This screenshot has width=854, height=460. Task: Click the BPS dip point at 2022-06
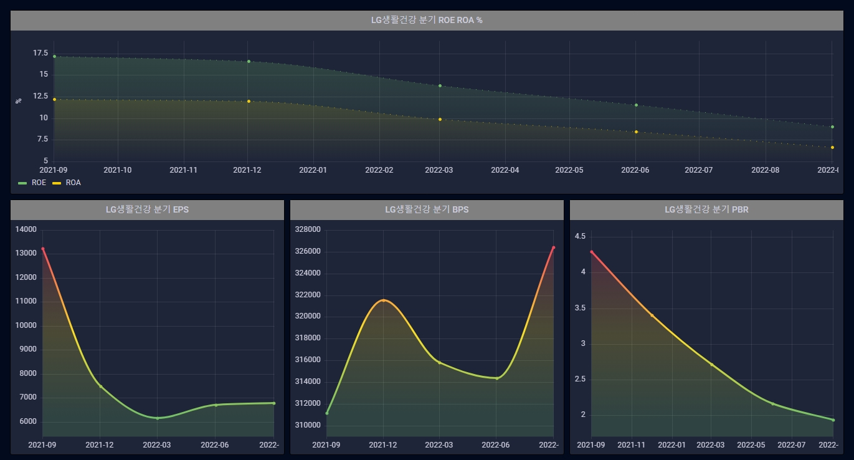tap(496, 378)
